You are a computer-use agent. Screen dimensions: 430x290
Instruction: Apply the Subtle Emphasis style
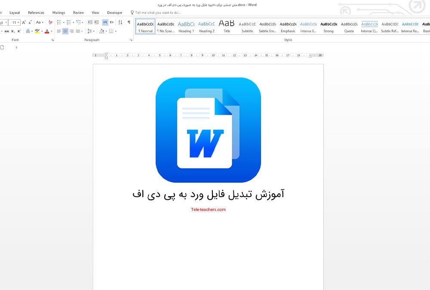(267, 27)
